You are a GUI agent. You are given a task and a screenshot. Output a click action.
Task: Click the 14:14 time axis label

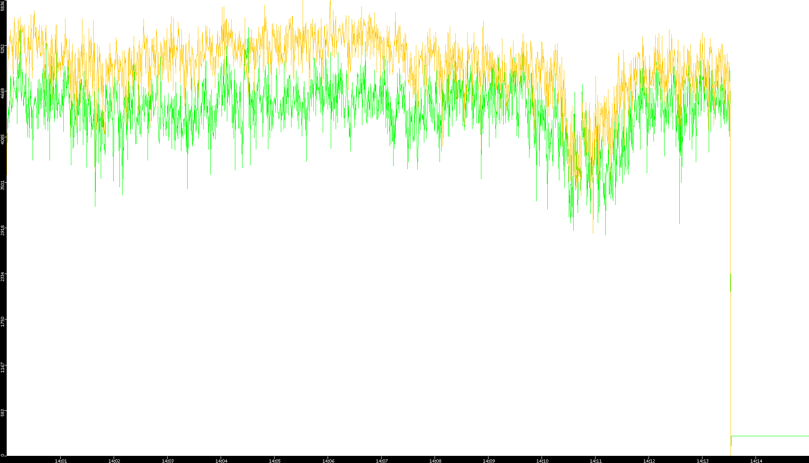[x=756, y=461]
